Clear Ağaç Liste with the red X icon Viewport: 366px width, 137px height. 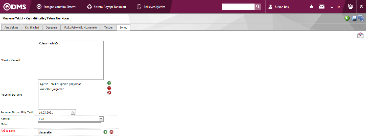click(111, 132)
